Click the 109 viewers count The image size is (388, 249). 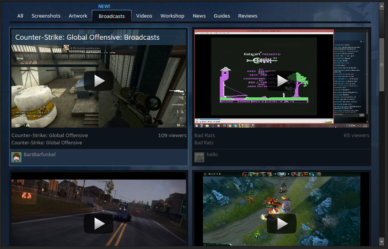[x=172, y=136]
